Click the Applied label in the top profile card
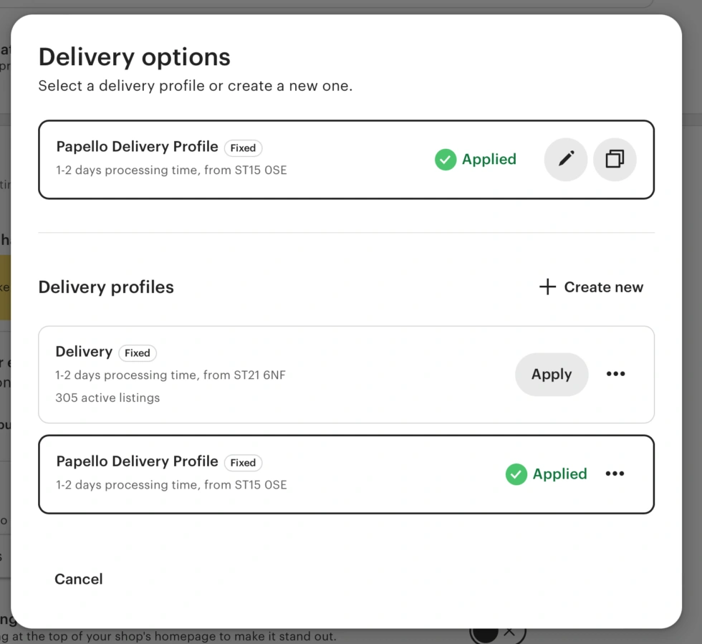This screenshot has width=702, height=644. [x=489, y=160]
